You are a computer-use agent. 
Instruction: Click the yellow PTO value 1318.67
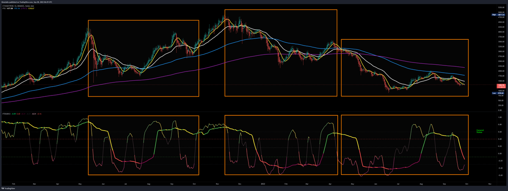pos(31,8)
